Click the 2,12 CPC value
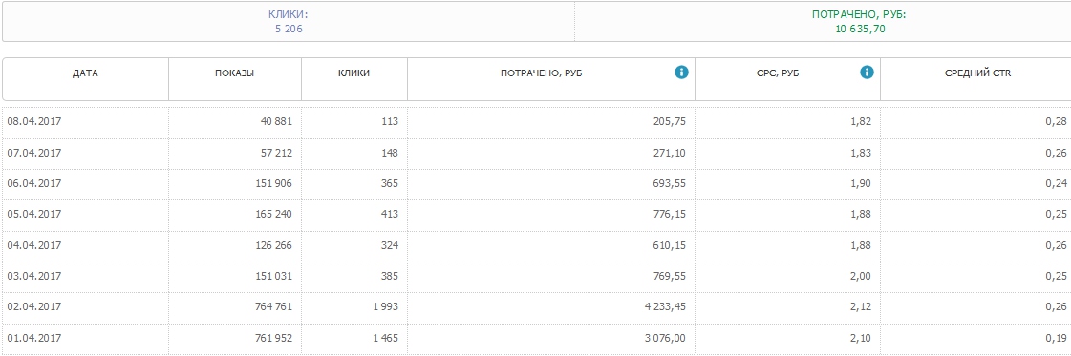Viewport: 1071px width, 356px height. (x=862, y=307)
